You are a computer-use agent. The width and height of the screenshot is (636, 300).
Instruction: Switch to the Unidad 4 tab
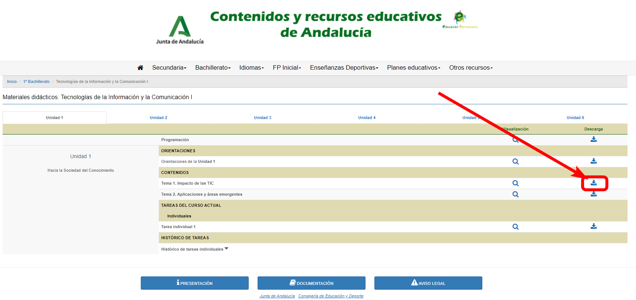367,118
